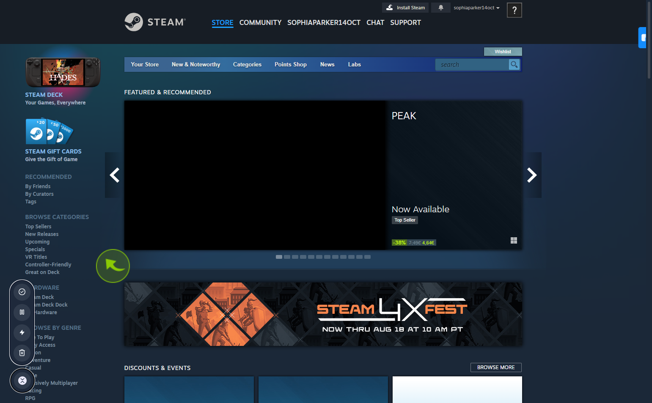Click the trash icon in floating toolbar

tap(22, 353)
